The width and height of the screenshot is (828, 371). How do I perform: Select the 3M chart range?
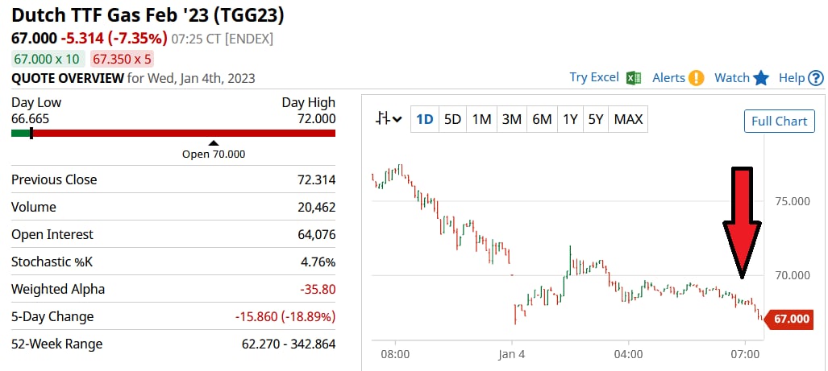pos(511,120)
